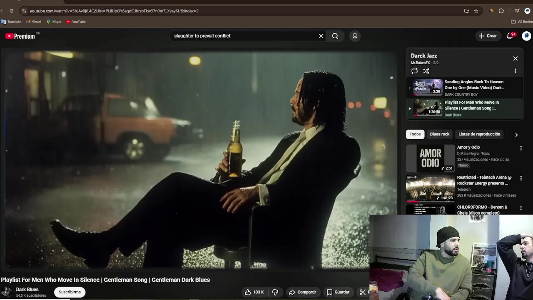Close the Darck Jazz playlist panel
Screen dimensions: 533x300
tap(516, 58)
